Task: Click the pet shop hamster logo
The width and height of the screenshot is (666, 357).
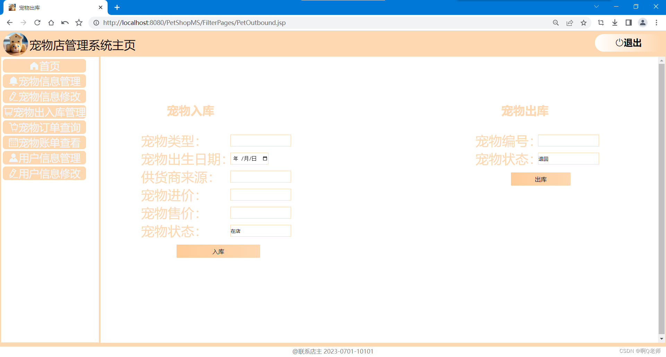Action: (x=15, y=44)
